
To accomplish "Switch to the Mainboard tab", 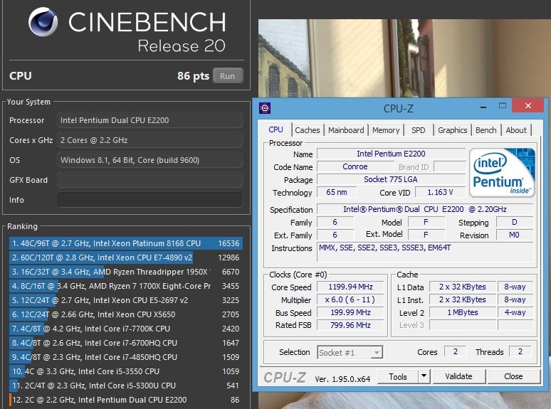I will [x=346, y=130].
